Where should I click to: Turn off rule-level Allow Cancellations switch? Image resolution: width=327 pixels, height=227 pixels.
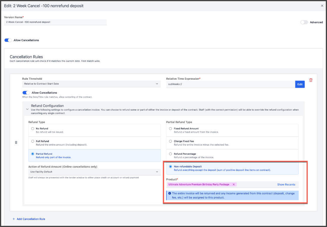(26, 93)
